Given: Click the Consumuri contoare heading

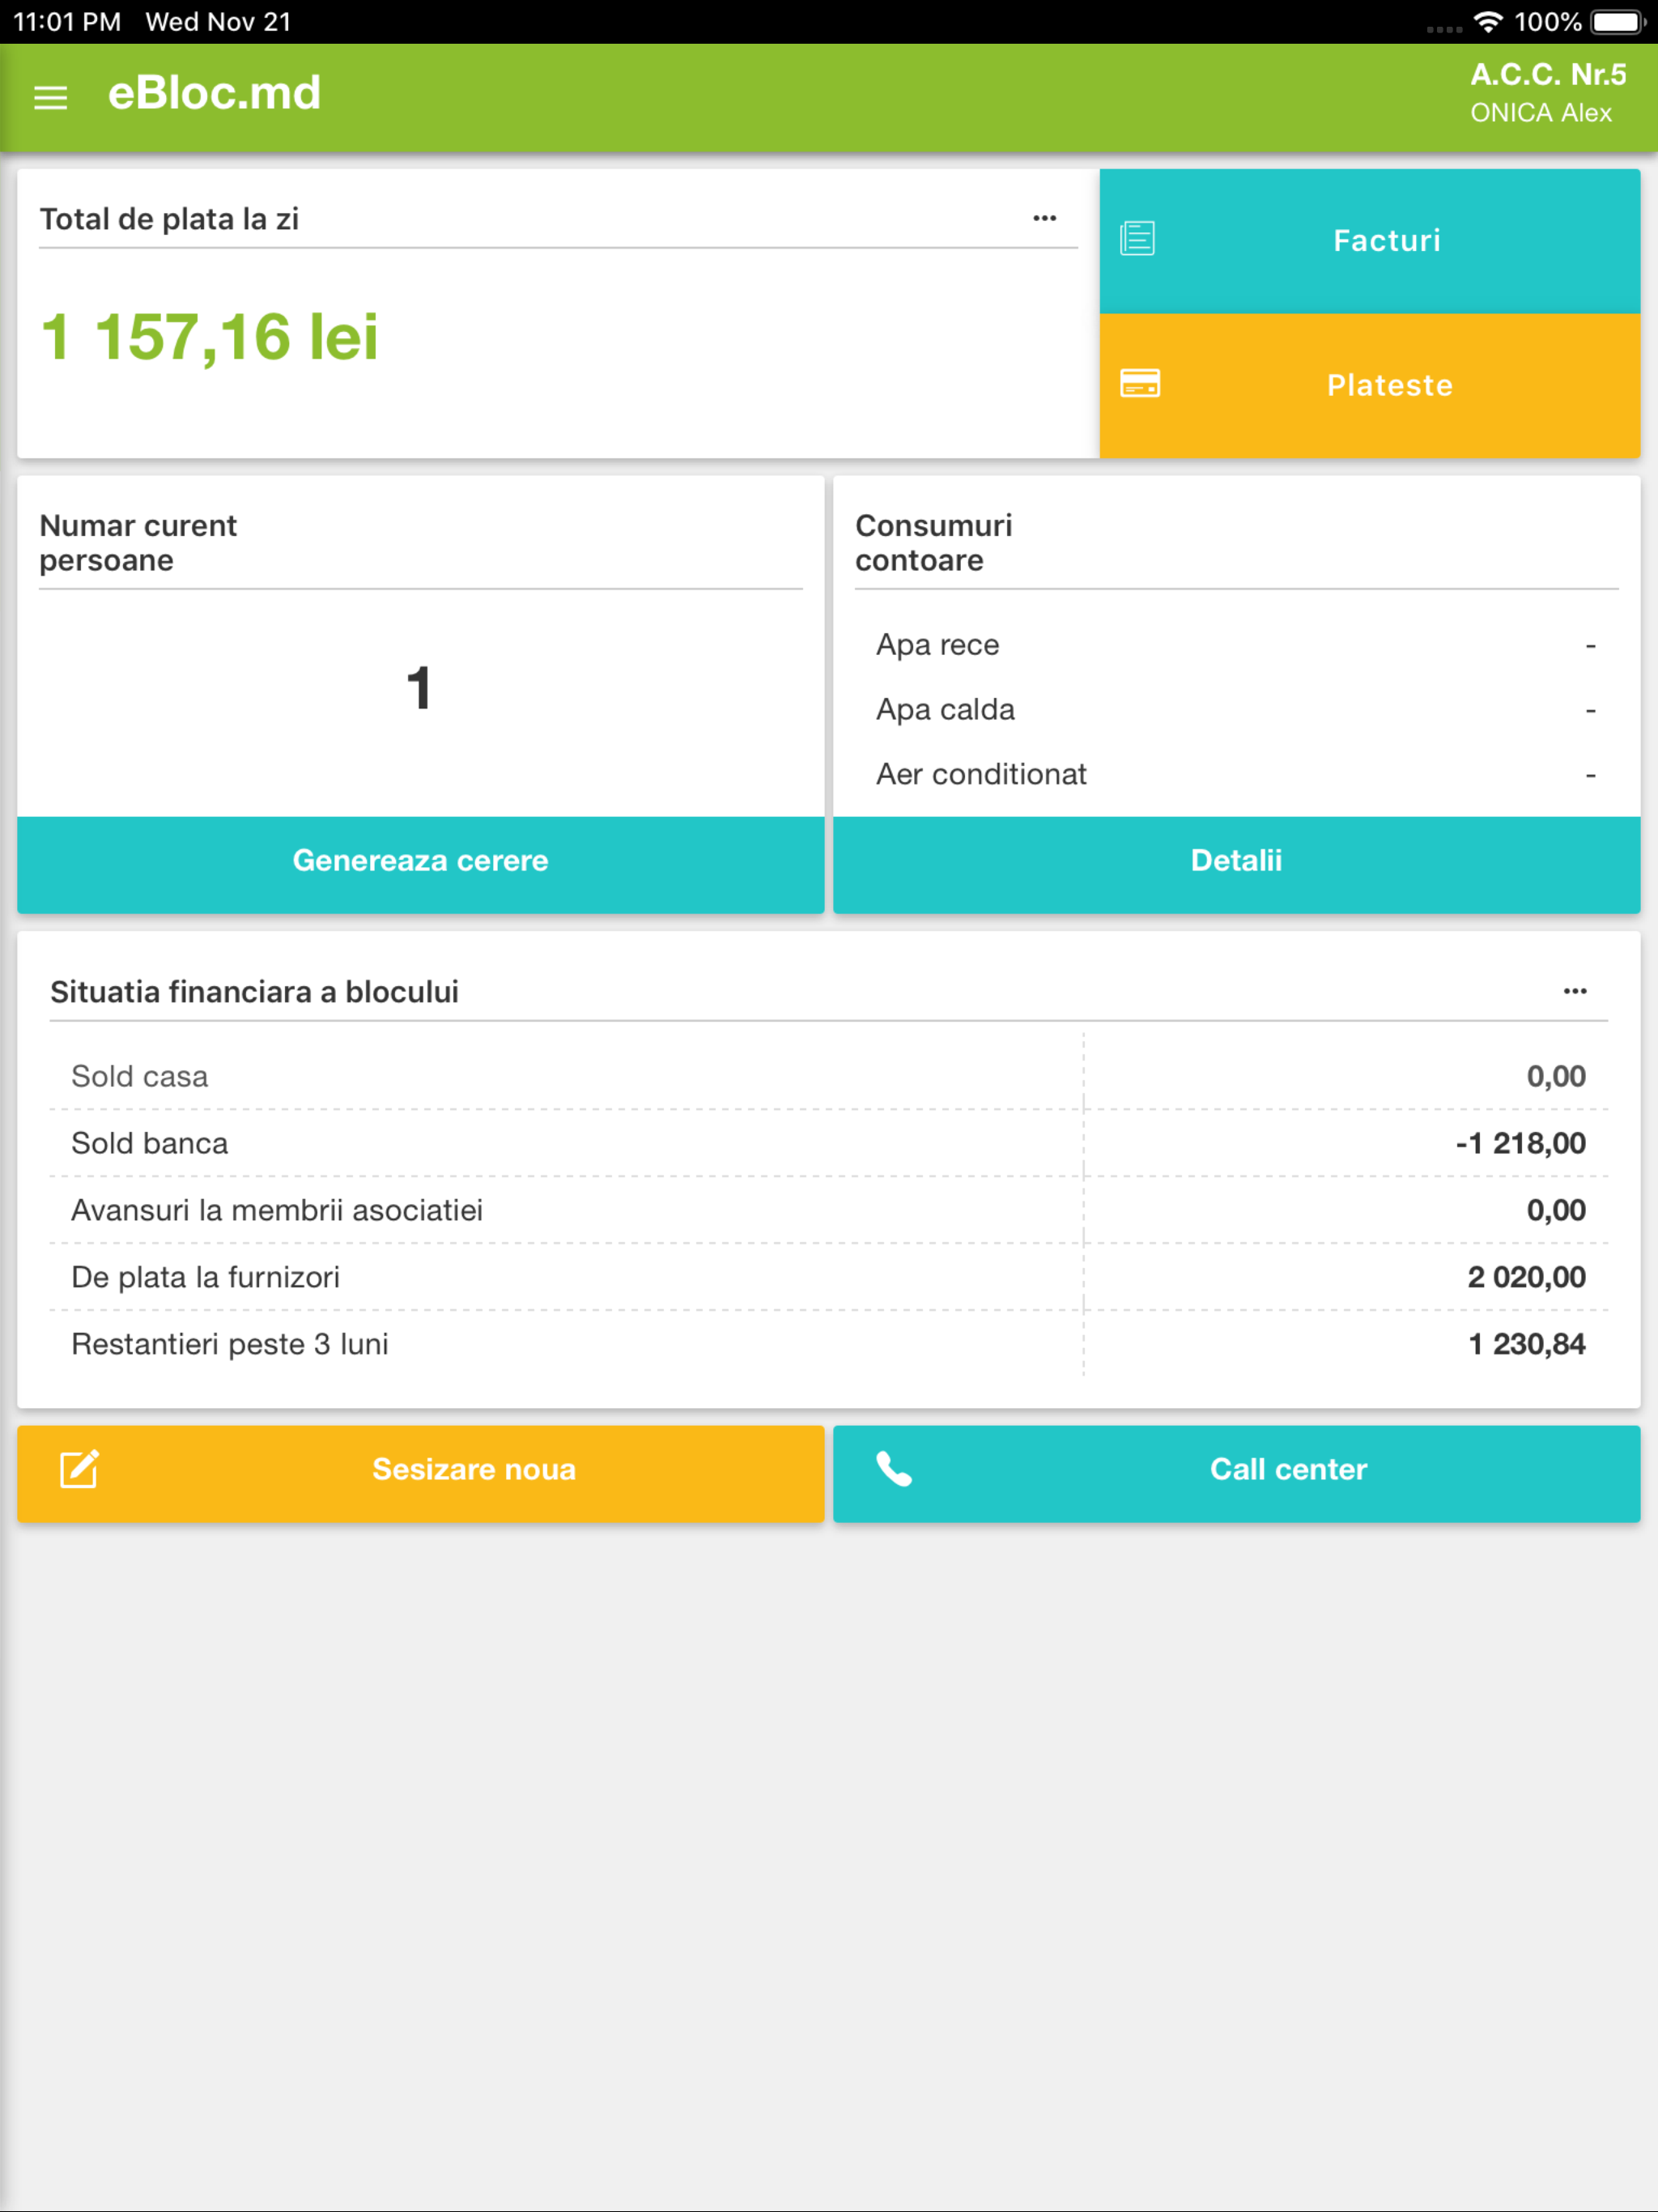Looking at the screenshot, I should (934, 543).
